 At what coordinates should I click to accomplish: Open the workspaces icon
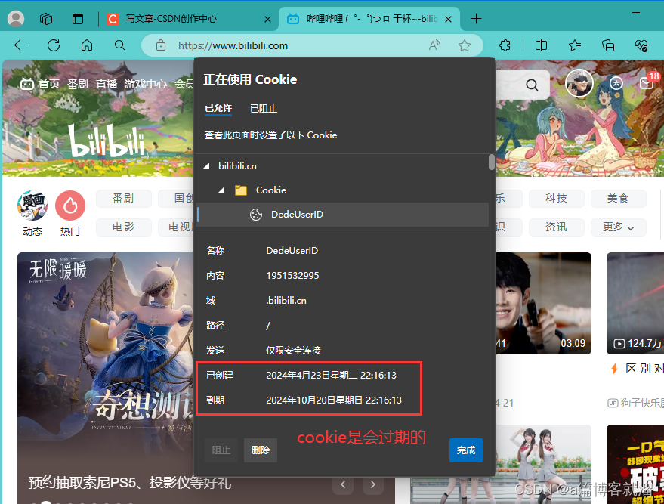(46, 19)
